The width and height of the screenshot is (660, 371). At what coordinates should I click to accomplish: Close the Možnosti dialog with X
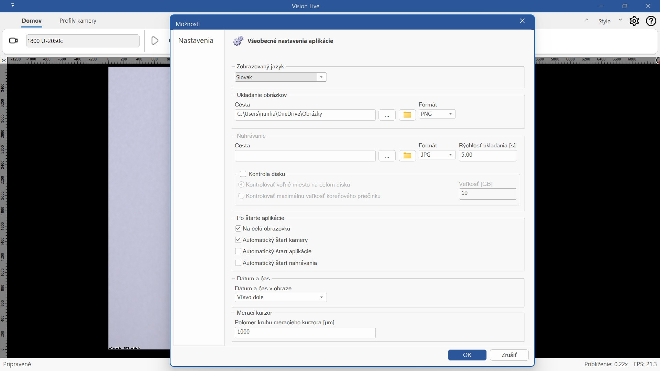(522, 21)
